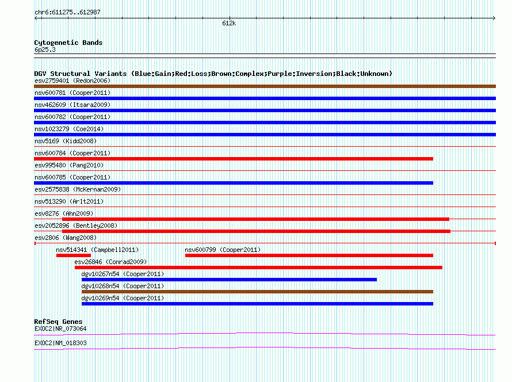Click the nsv5169 (Kidd2008) label
This screenshot has width=512, height=382.
[66, 141]
